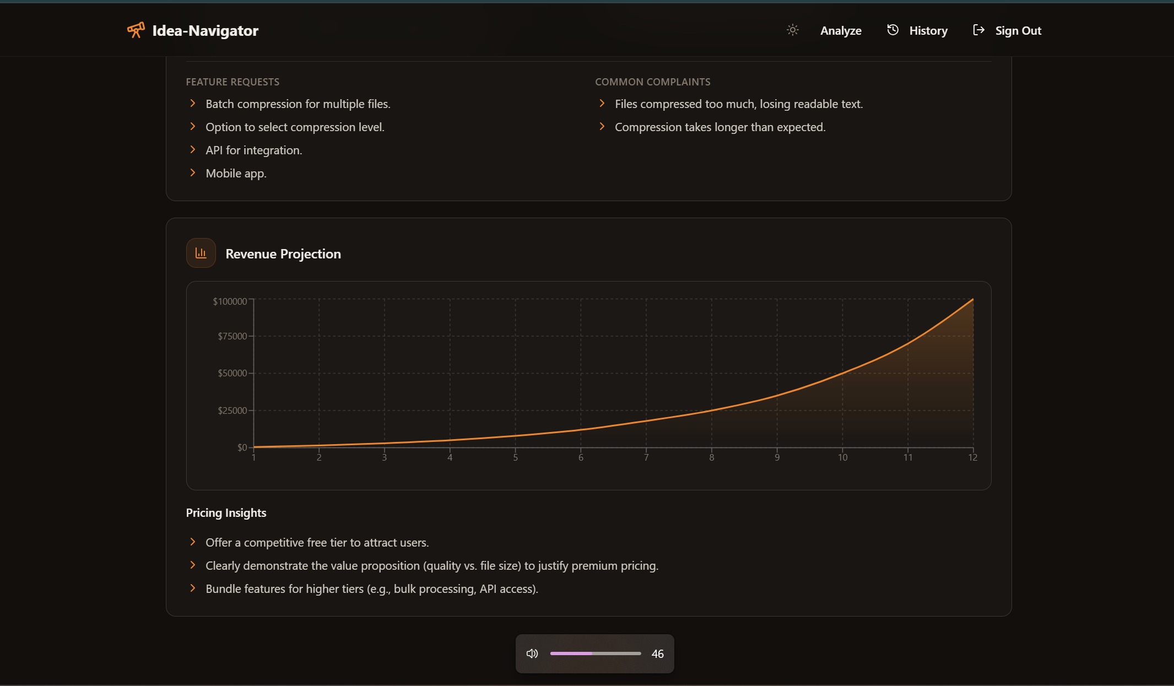Click chevron next to Files compressed too much

click(602, 103)
